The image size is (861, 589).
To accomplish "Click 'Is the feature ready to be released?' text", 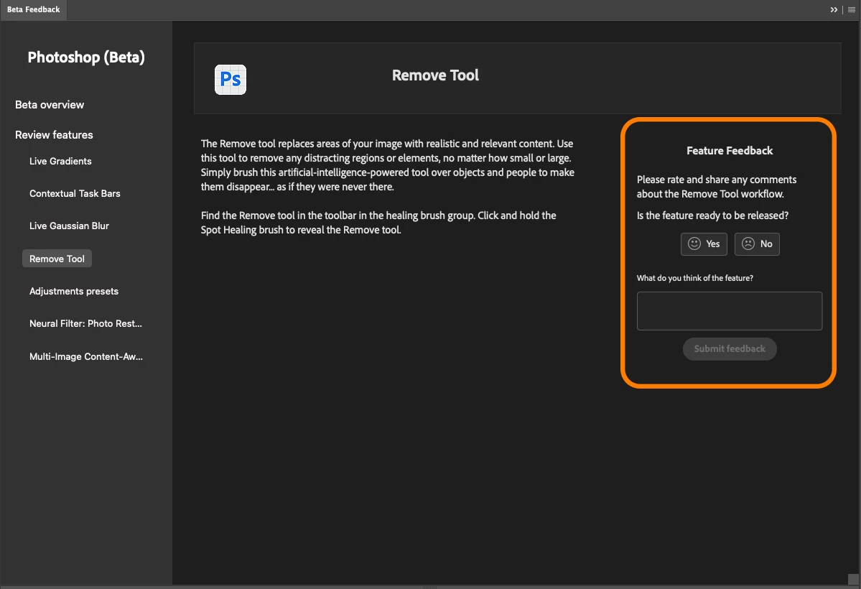I will (712, 215).
